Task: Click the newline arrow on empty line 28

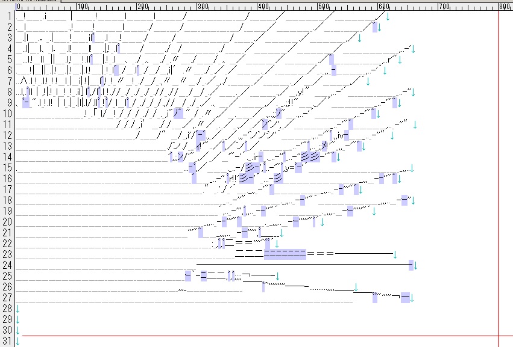Action: 17,309
